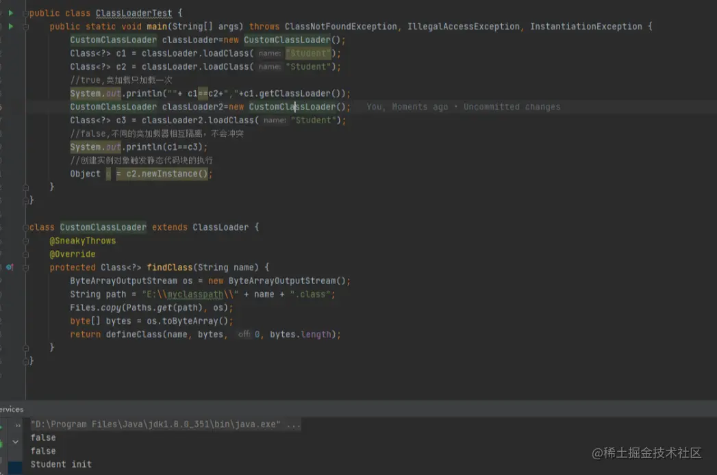Toggle the fold marker beside @SneakyThrows
717x475 pixels.
click(26, 241)
